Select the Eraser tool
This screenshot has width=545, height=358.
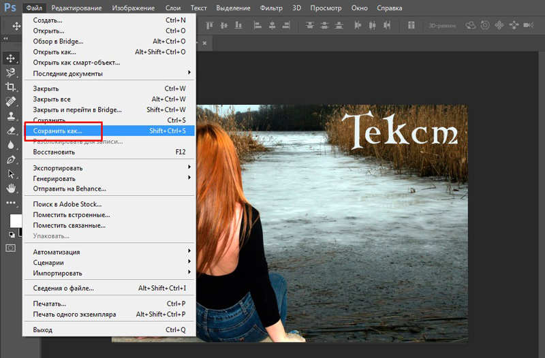[x=11, y=131]
